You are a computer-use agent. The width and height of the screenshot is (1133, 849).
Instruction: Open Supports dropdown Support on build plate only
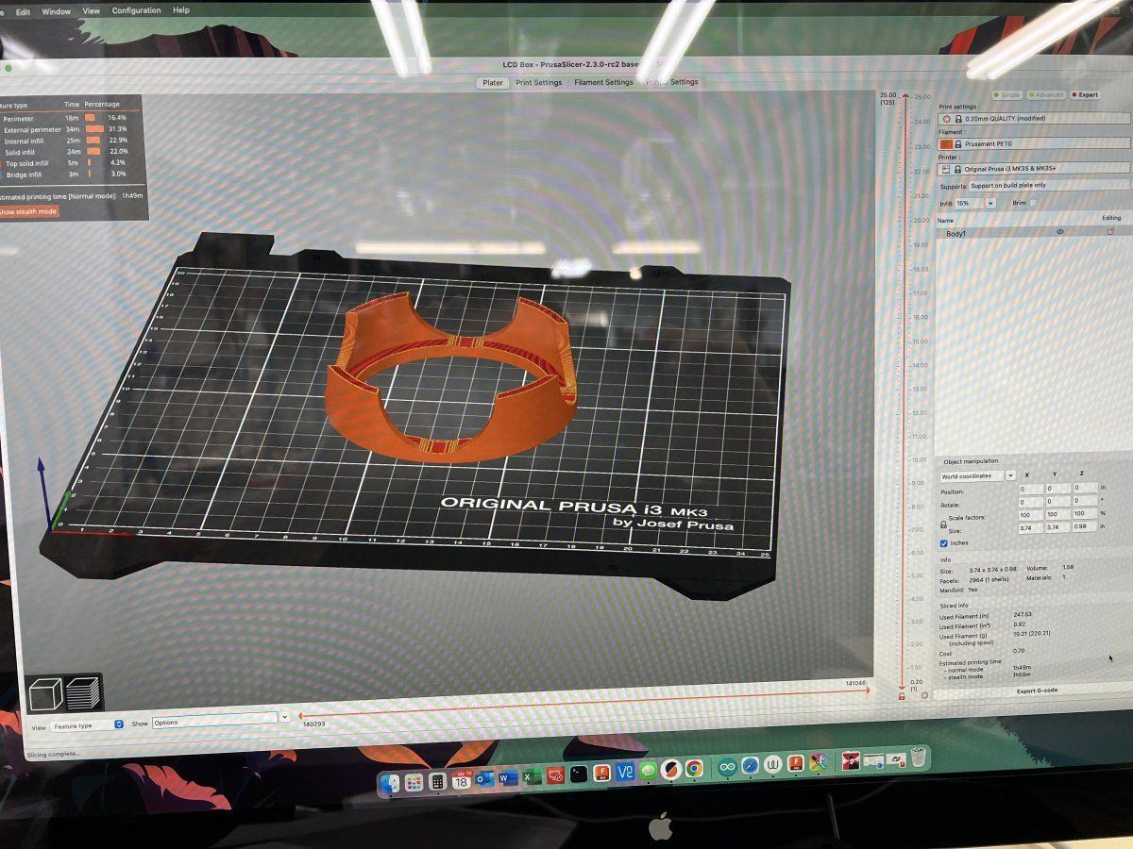click(1049, 186)
